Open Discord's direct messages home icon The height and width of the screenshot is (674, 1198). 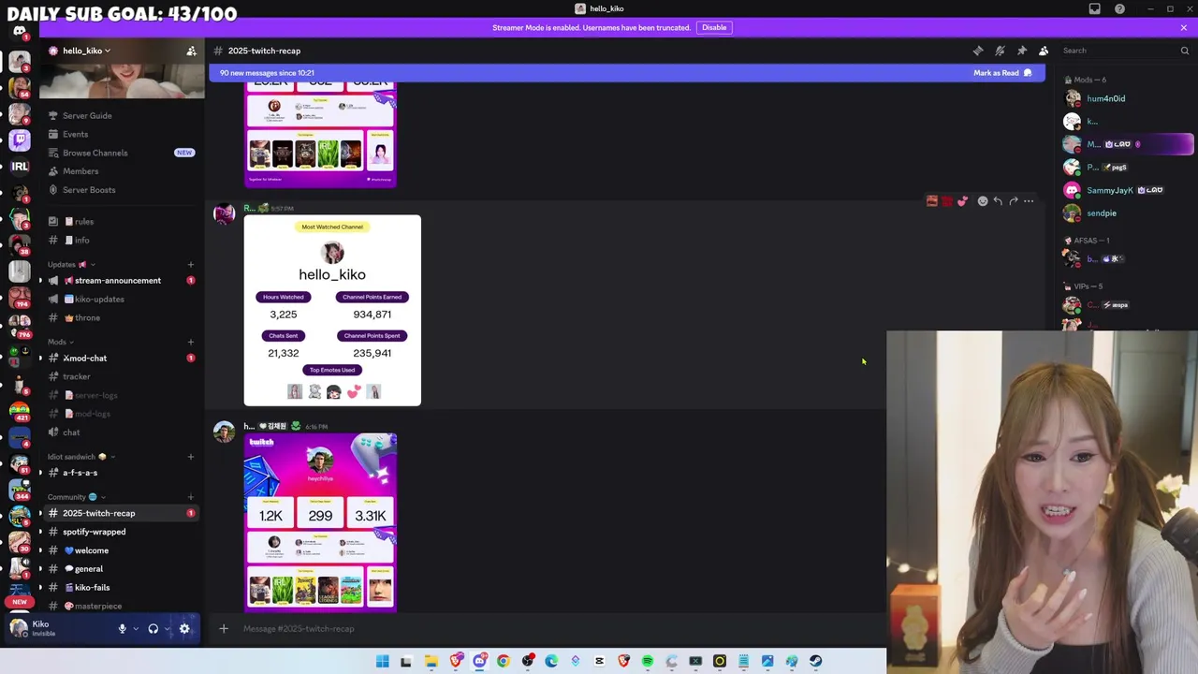(20, 31)
